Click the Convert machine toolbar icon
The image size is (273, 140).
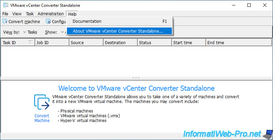(x=5, y=21)
